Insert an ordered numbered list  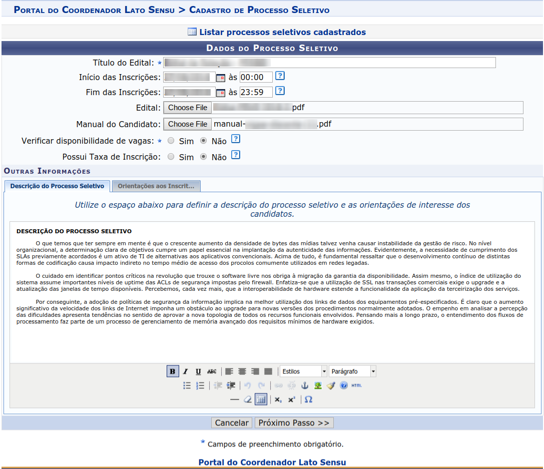(200, 385)
